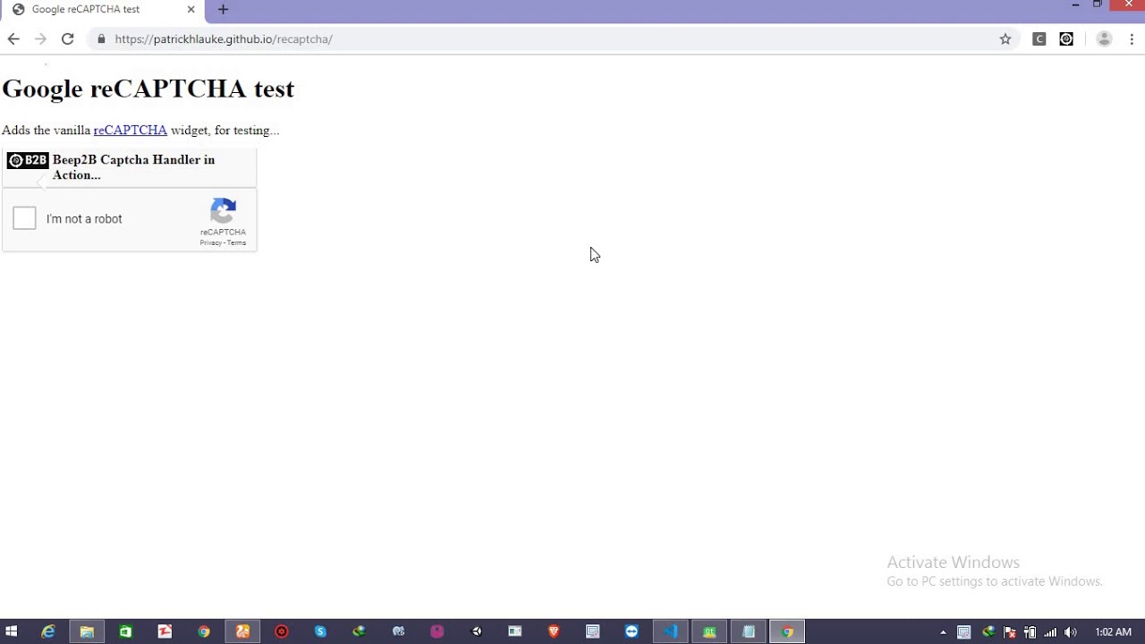Open a new browser tab

[223, 10]
